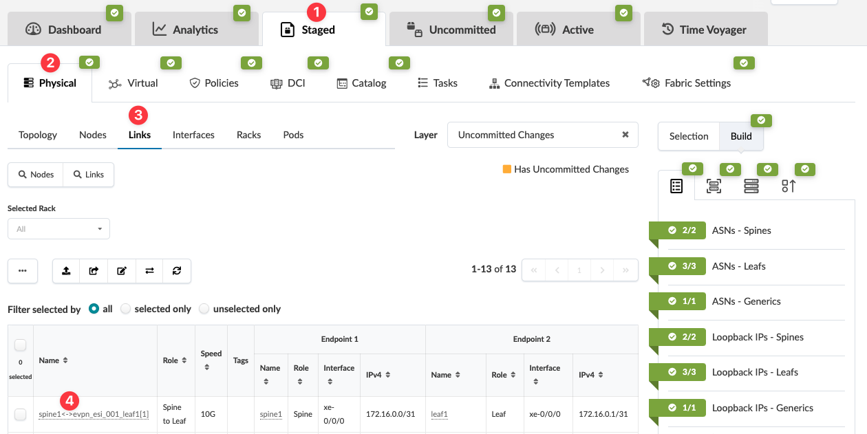
Task: Open the stacked servers icon tab in Build
Action: click(751, 186)
